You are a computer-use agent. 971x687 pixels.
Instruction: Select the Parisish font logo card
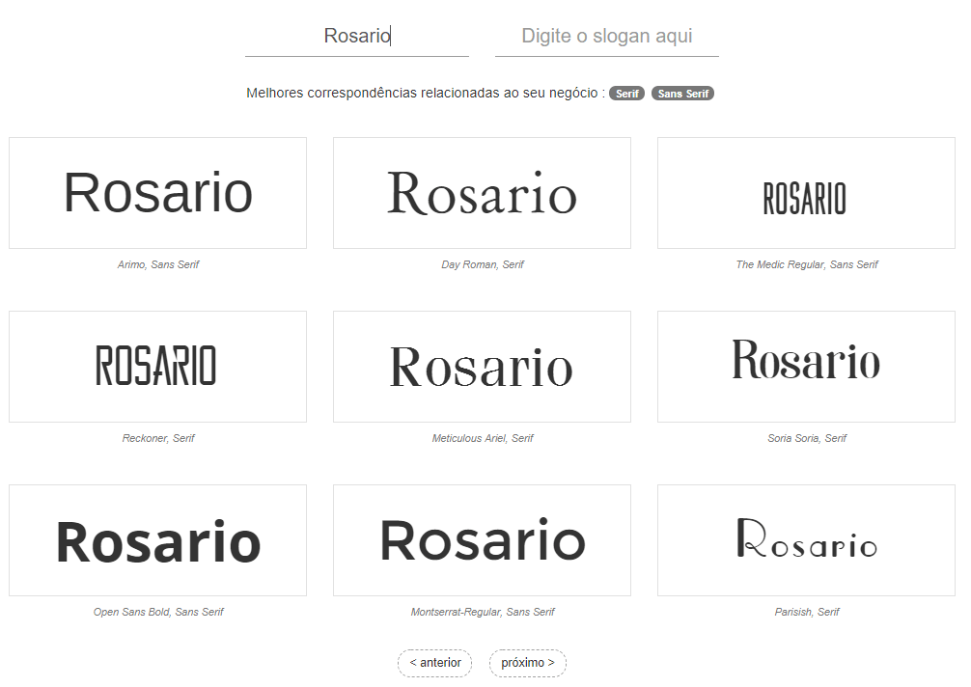806,540
